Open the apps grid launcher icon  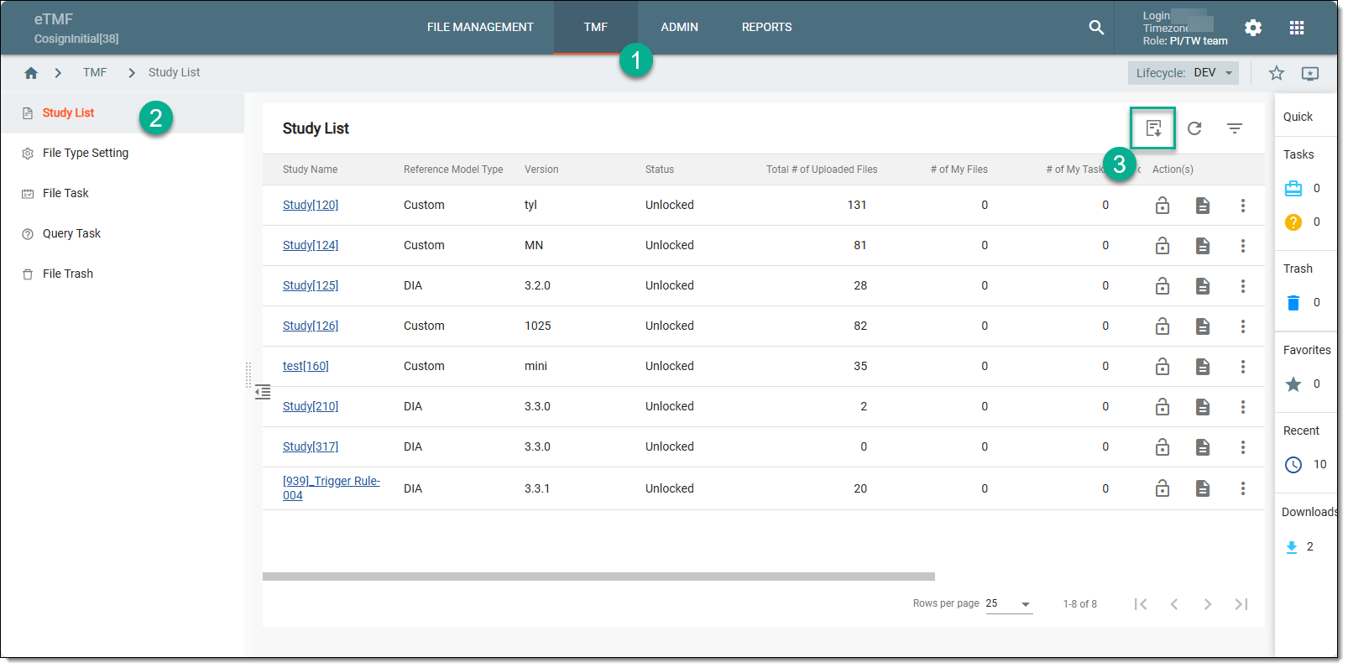coord(1297,28)
